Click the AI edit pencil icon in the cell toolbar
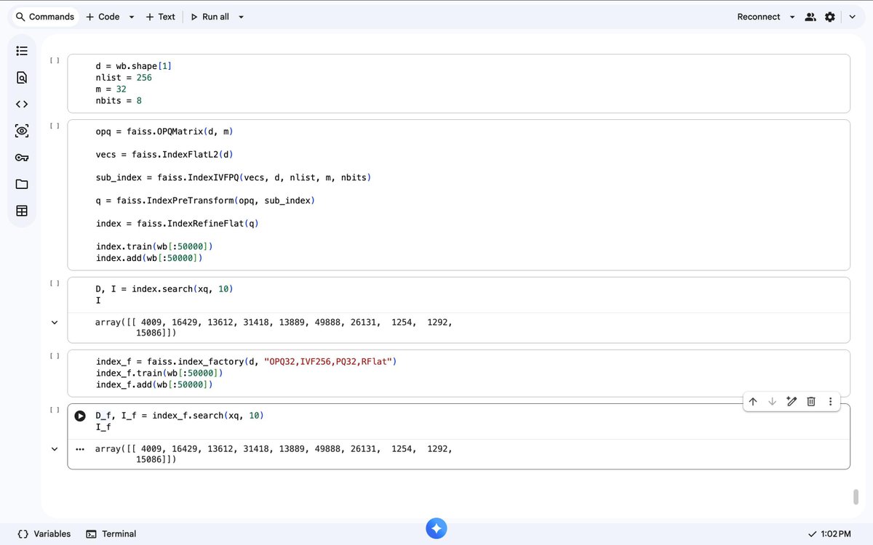 (x=792, y=401)
